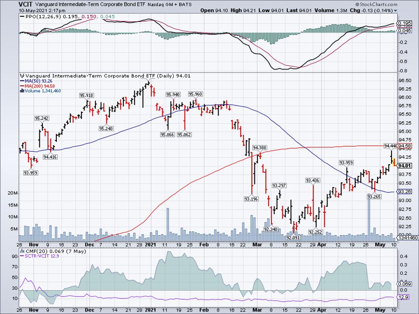Click the 94.416 price low label
Viewport: 419px width, 314px height.
point(50,157)
